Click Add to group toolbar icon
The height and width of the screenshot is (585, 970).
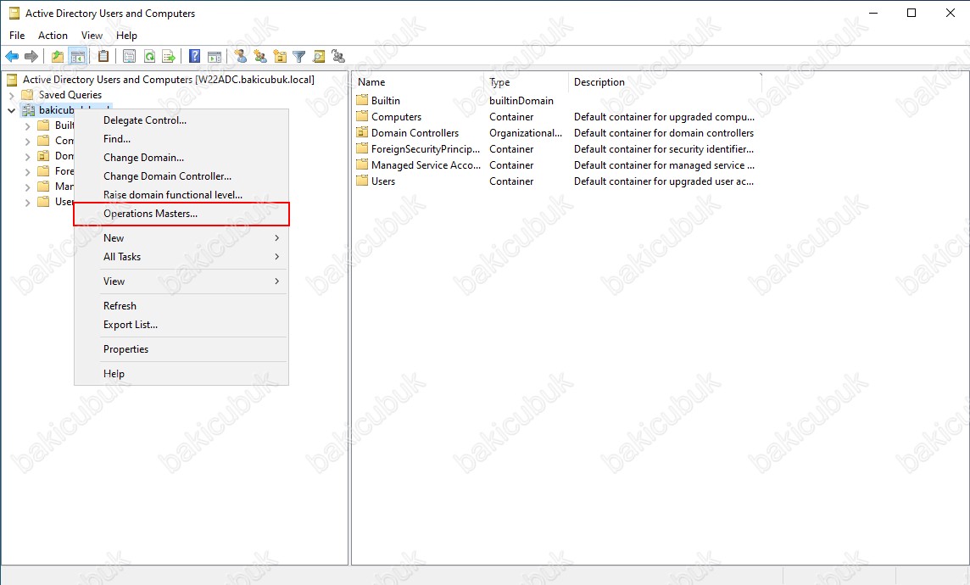point(338,56)
